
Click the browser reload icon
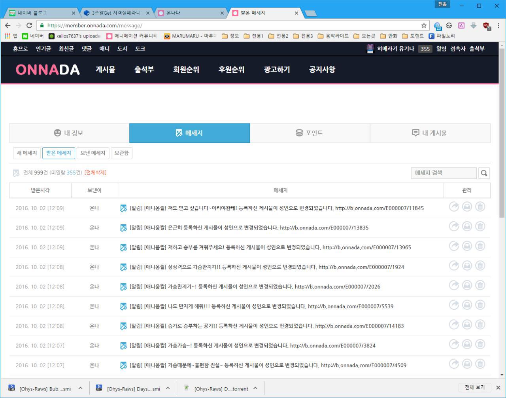click(29, 25)
